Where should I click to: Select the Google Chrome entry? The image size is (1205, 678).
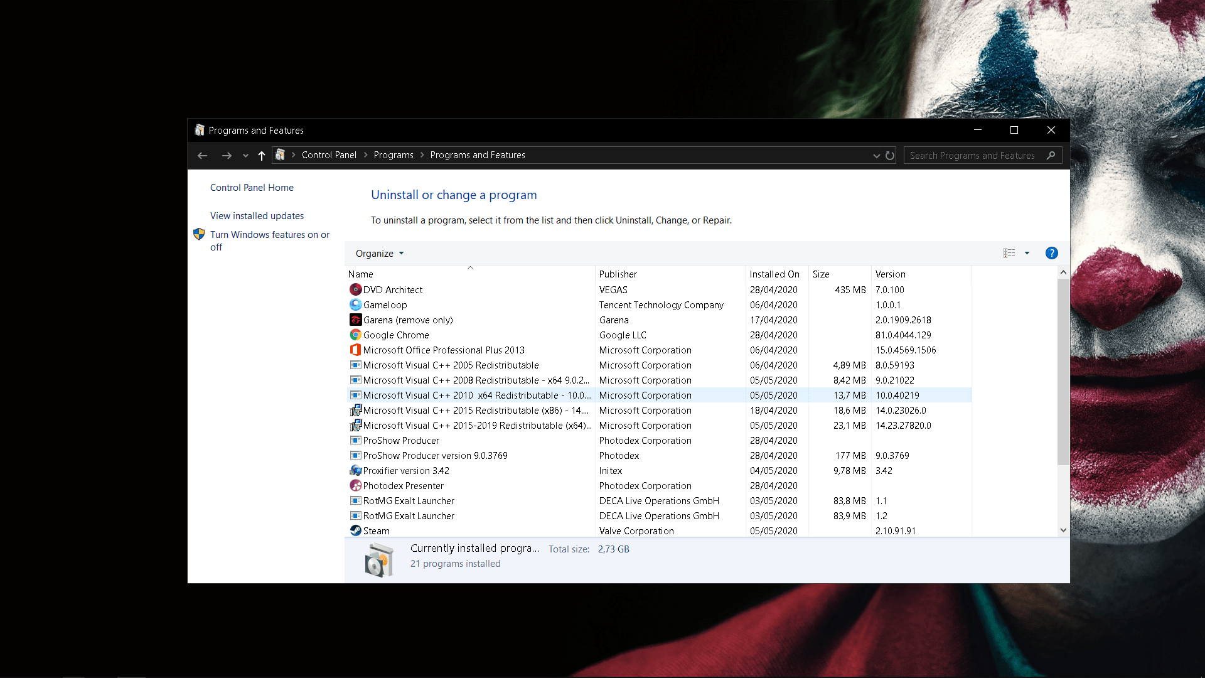tap(660, 335)
